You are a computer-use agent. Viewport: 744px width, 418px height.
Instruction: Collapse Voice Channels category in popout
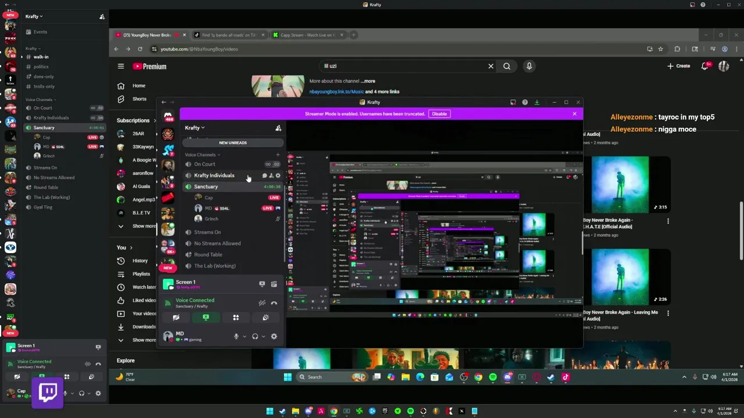coord(202,155)
